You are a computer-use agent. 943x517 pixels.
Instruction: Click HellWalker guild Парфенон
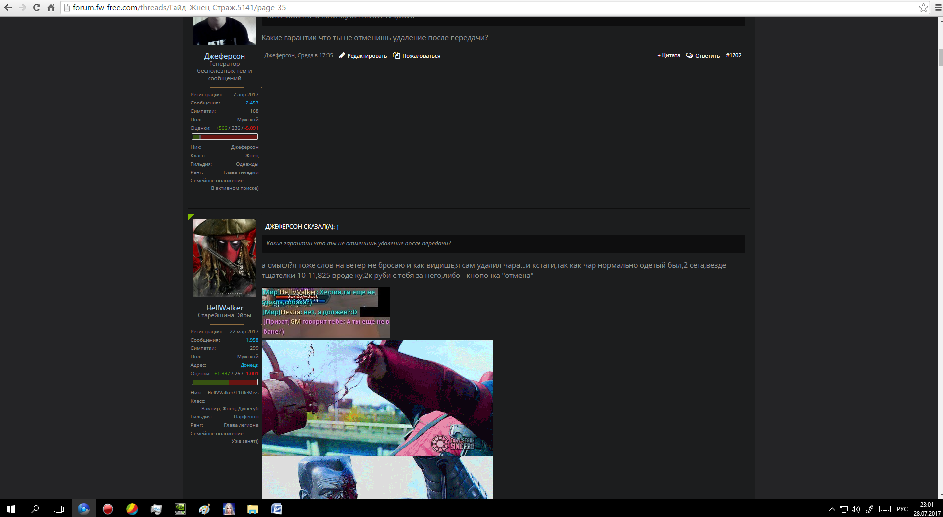(x=246, y=417)
